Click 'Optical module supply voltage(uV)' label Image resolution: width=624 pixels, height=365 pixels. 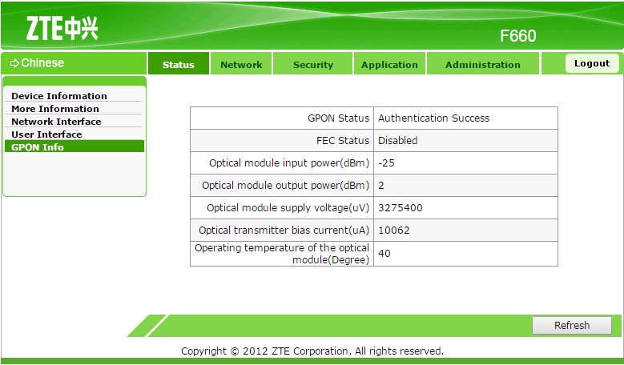288,207
